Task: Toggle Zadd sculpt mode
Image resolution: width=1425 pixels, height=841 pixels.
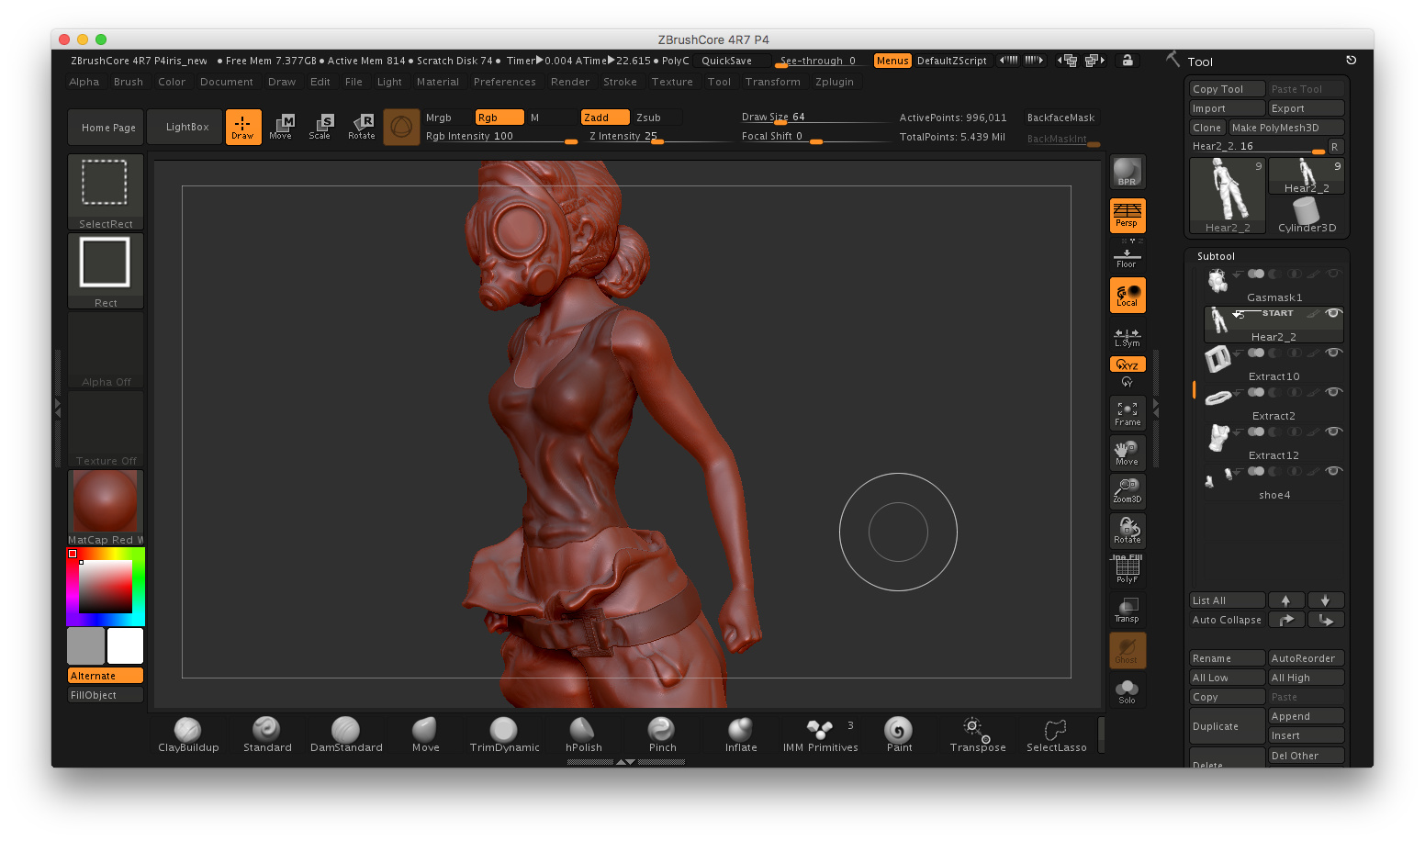Action: click(604, 118)
